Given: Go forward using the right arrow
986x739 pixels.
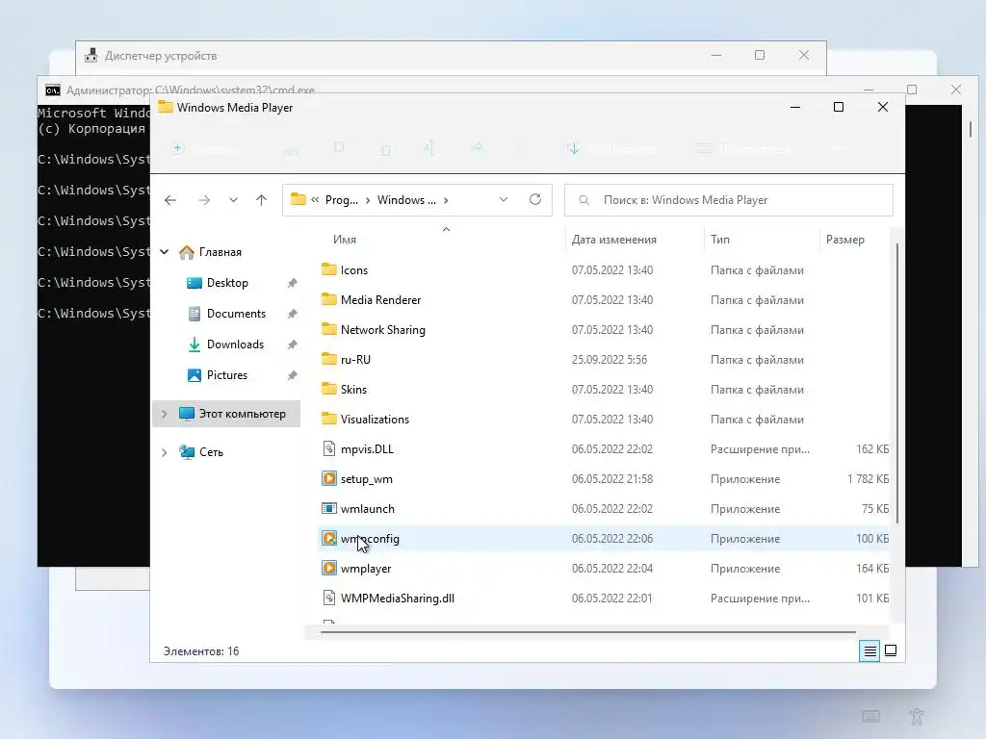Looking at the screenshot, I should tap(204, 200).
